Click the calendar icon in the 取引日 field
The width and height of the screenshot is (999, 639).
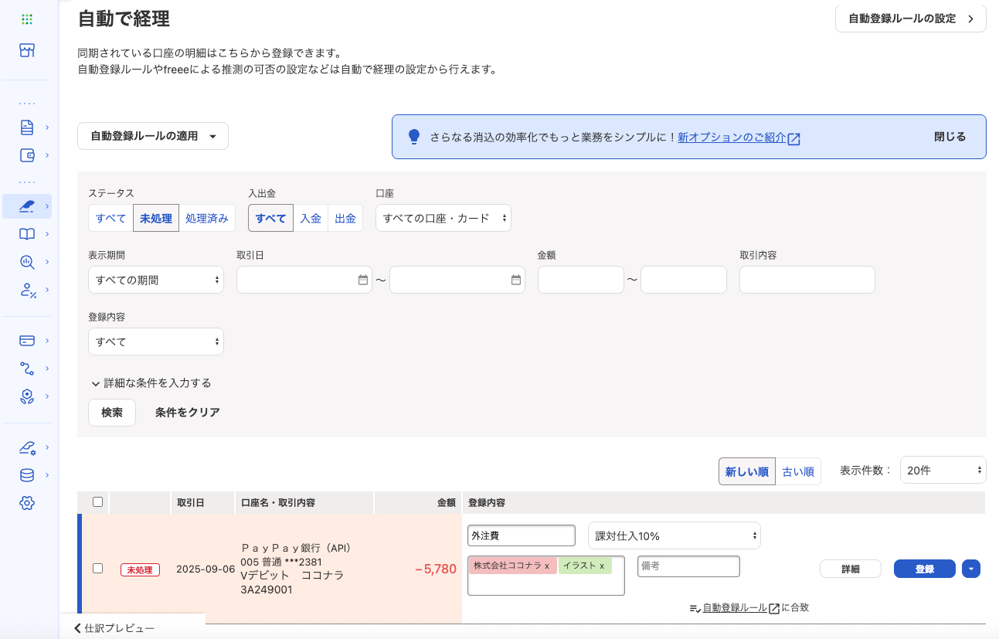point(362,280)
